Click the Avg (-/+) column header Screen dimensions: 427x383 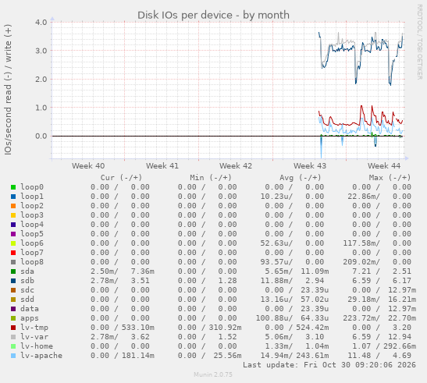point(301,178)
